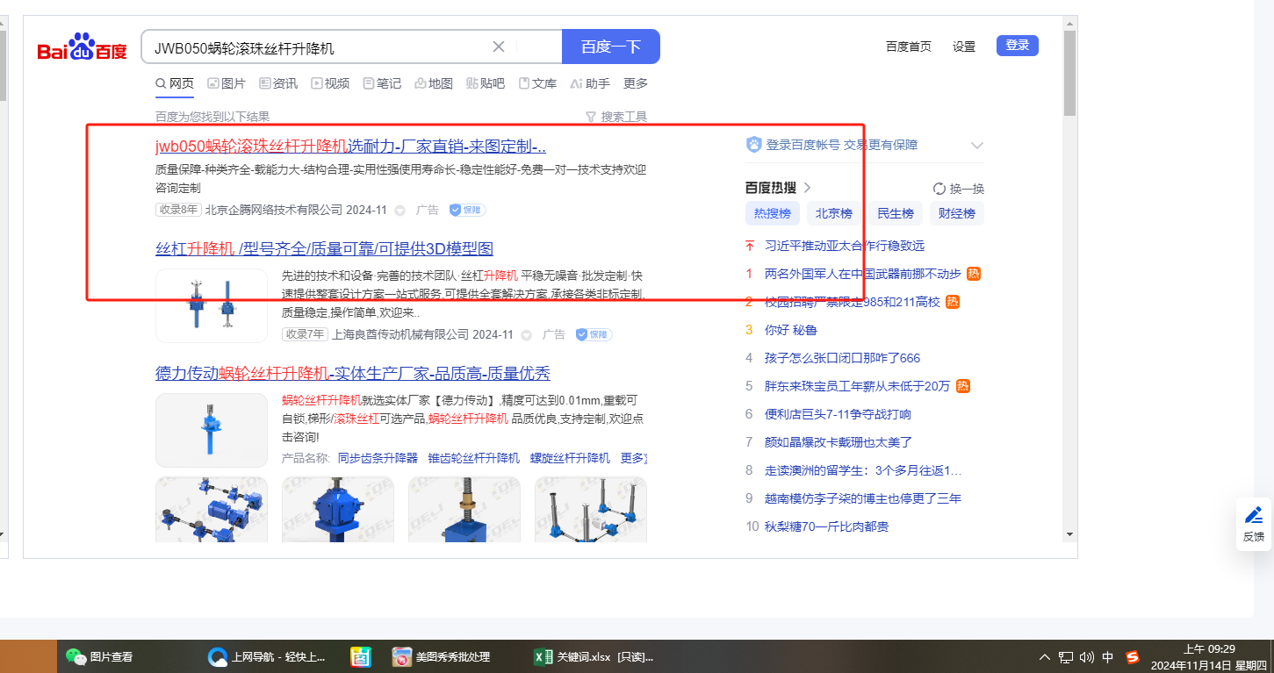This screenshot has width=1274, height=673.
Task: Open the ad options arrow for 北京企腾网络技术有限公司
Action: coord(400,211)
